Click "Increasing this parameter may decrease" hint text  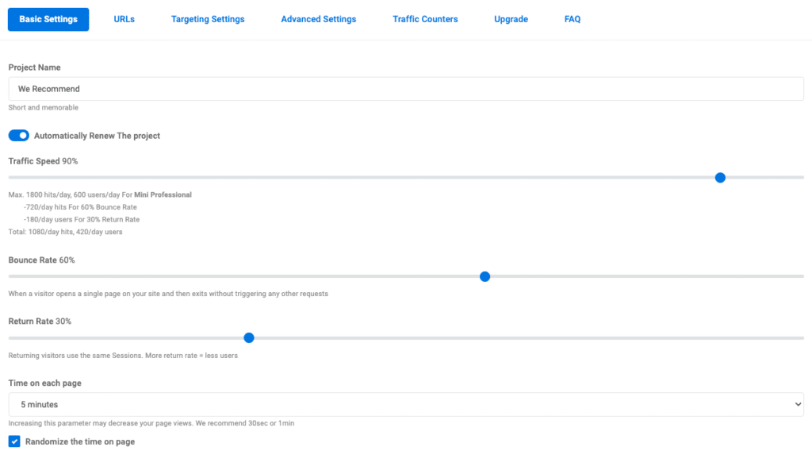pyautogui.click(x=151, y=423)
